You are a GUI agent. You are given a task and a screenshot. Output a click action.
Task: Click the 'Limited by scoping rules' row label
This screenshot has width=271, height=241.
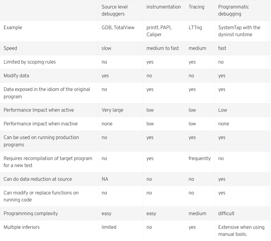click(x=30, y=62)
